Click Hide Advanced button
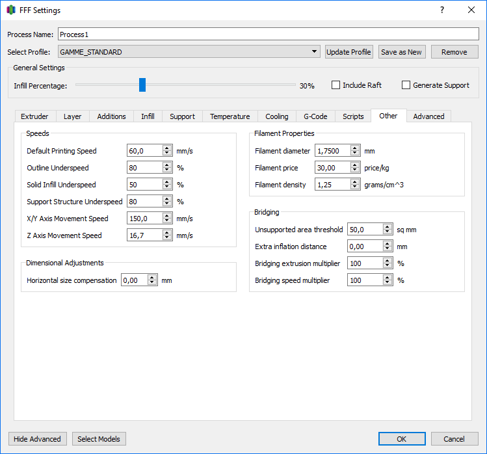 click(x=37, y=439)
